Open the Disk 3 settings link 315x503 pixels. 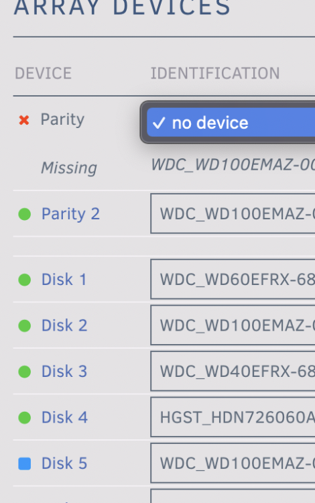pyautogui.click(x=64, y=372)
